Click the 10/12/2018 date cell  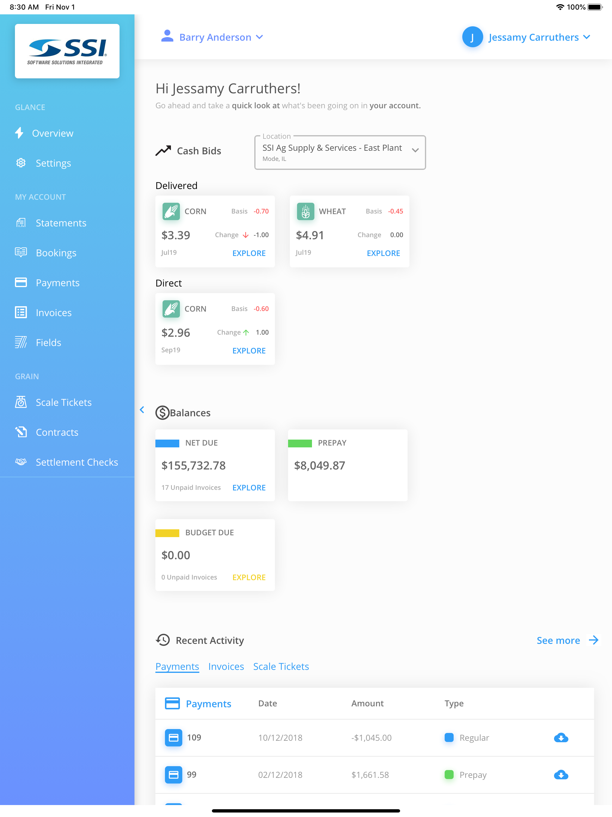(280, 738)
